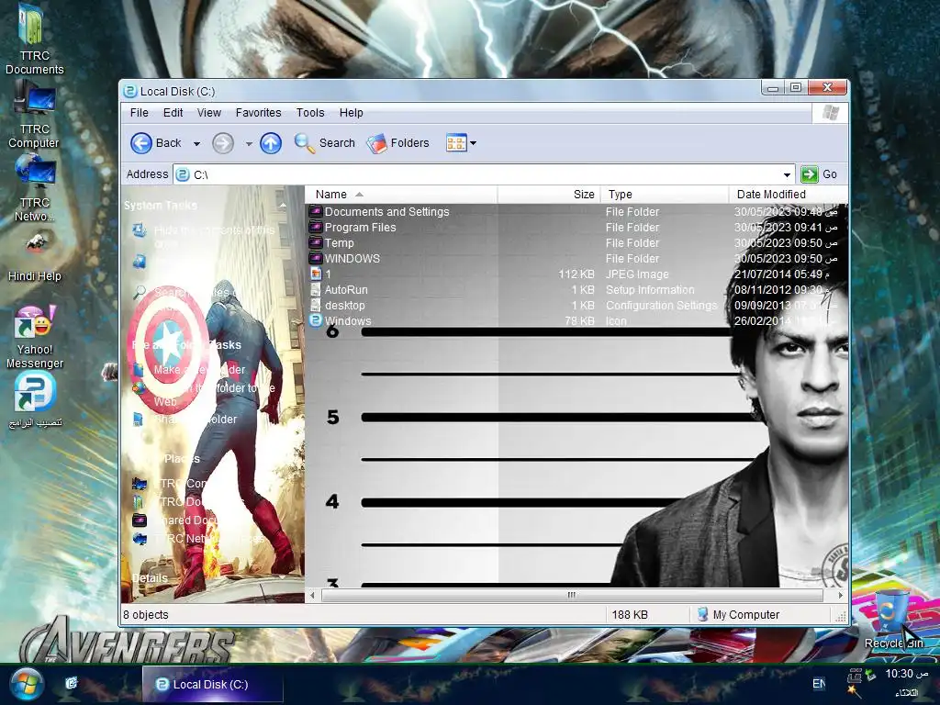The image size is (940, 705).
Task: Click the EN language indicator
Action: [x=818, y=684]
